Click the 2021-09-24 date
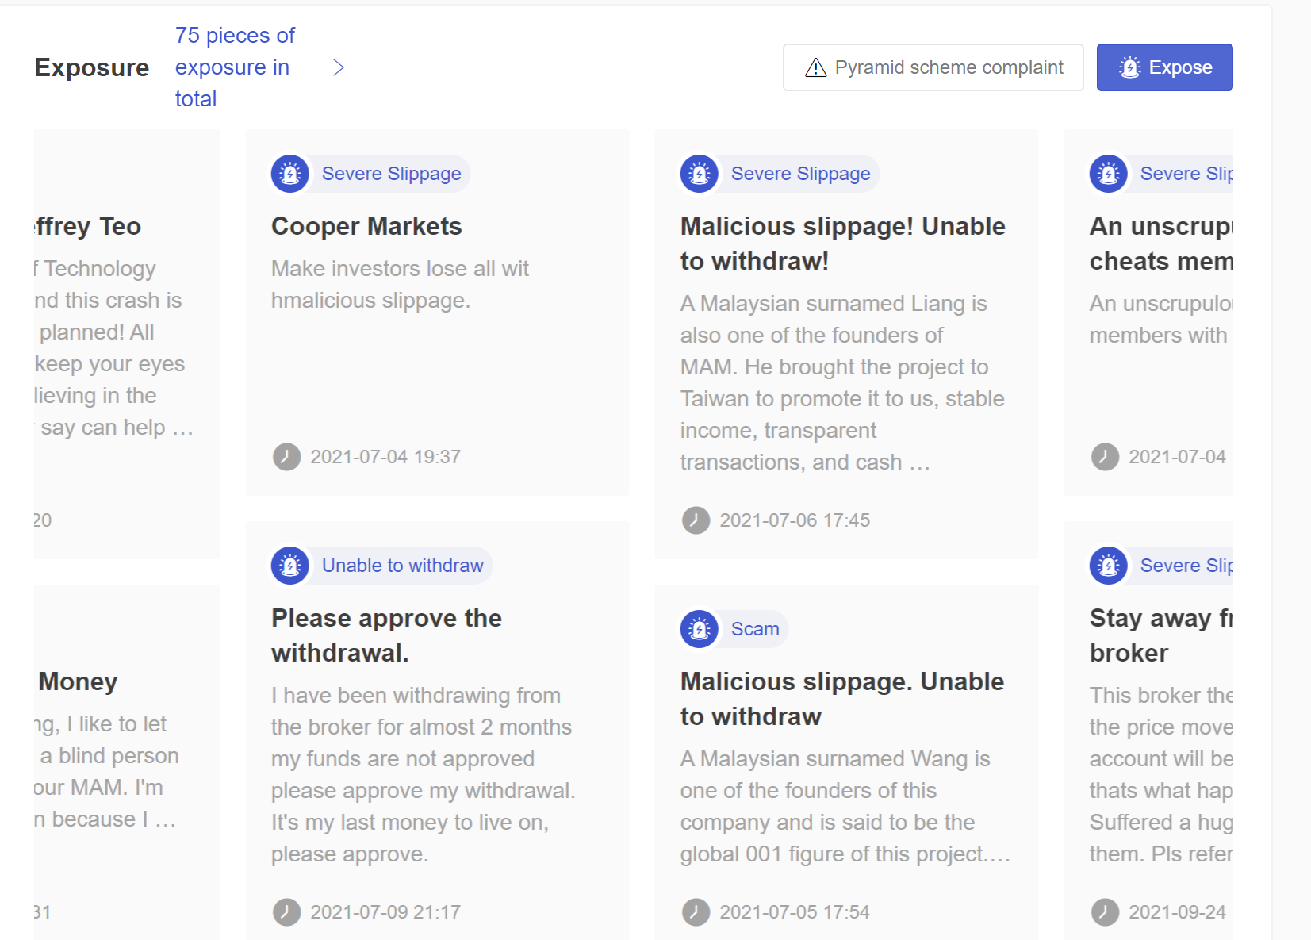This screenshot has height=940, width=1311. click(x=1178, y=912)
